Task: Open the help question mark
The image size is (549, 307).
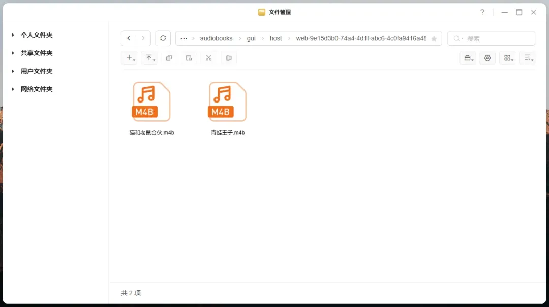Action: pos(482,12)
